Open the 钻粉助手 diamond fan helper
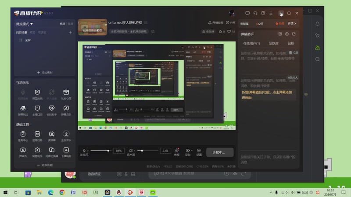The width and height of the screenshot is (351, 197). pos(52,110)
